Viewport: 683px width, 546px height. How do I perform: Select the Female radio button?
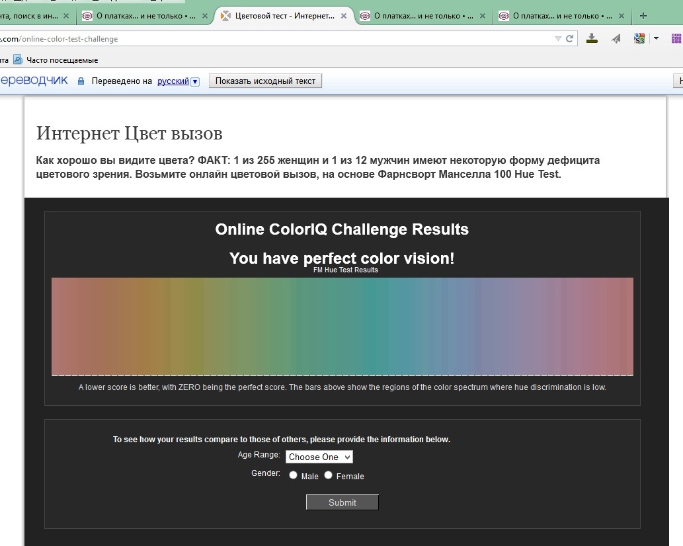[x=328, y=475]
